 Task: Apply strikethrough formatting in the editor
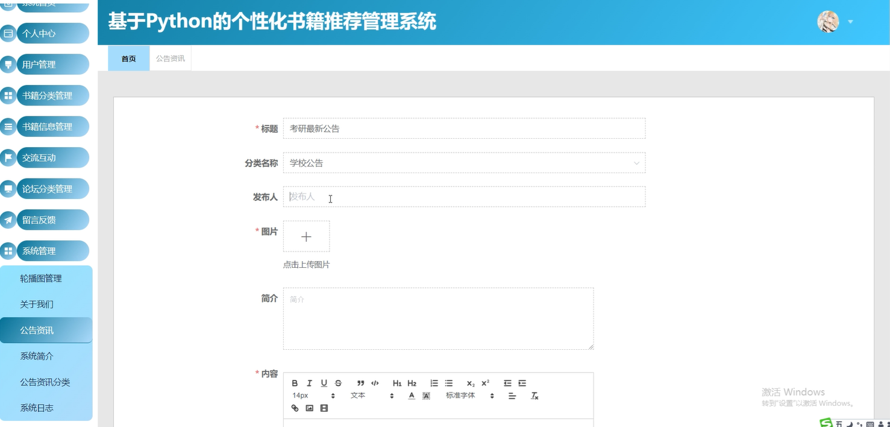(338, 382)
